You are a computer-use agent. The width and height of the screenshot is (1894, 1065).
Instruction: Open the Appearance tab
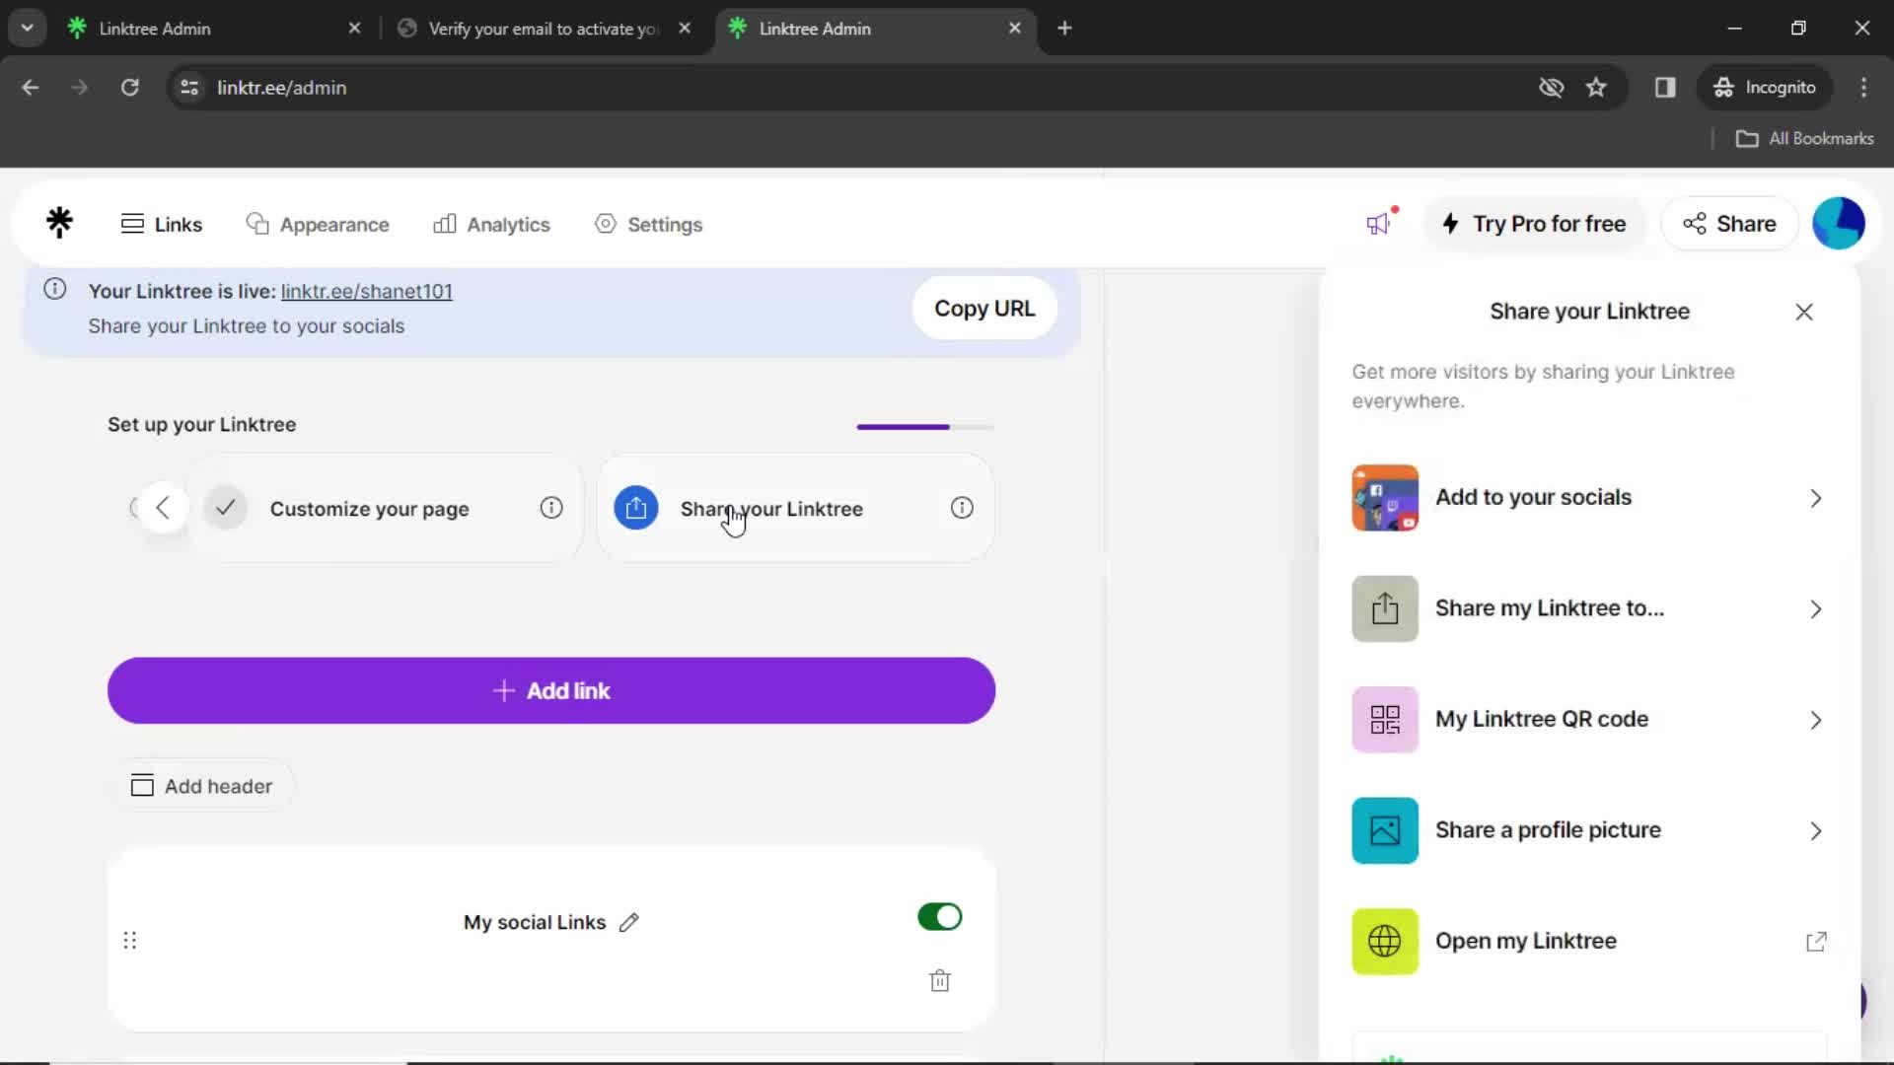tap(318, 224)
